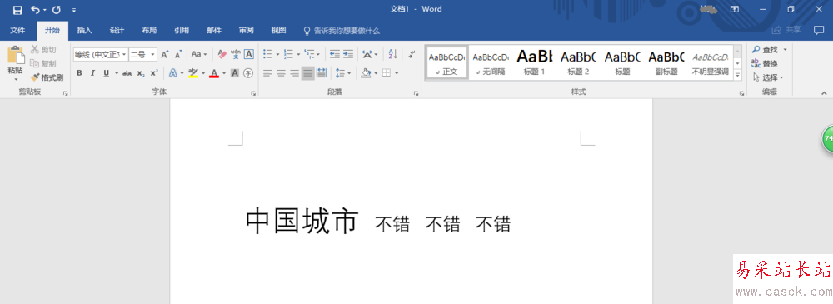Click the numbered list icon

[288, 54]
